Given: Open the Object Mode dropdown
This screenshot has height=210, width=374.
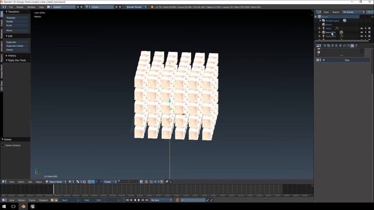Looking at the screenshot, I should pyautogui.click(x=56, y=181).
